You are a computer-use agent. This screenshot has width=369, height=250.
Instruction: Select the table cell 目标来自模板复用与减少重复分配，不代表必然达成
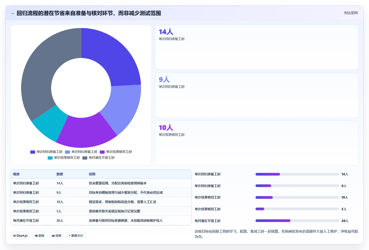[x=126, y=193]
